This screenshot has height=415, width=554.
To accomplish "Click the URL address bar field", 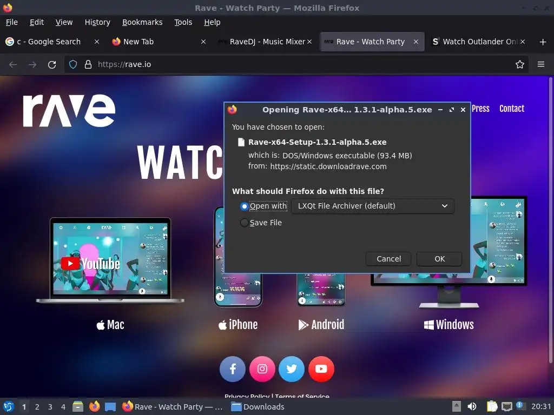I will tap(297, 65).
